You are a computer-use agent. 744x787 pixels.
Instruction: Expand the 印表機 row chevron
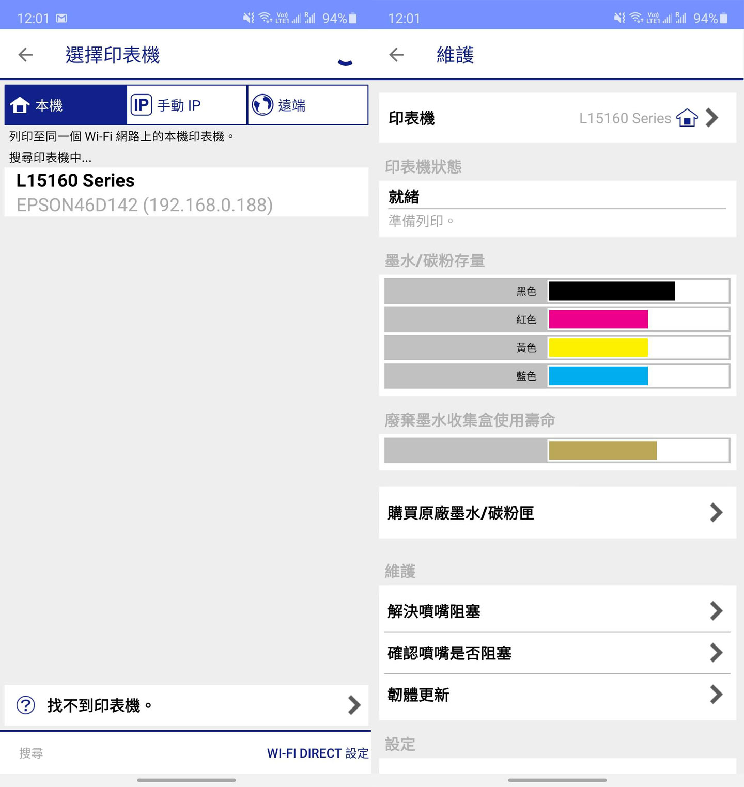click(712, 118)
